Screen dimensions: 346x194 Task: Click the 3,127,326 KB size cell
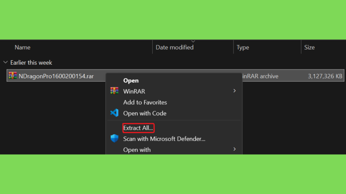(325, 76)
